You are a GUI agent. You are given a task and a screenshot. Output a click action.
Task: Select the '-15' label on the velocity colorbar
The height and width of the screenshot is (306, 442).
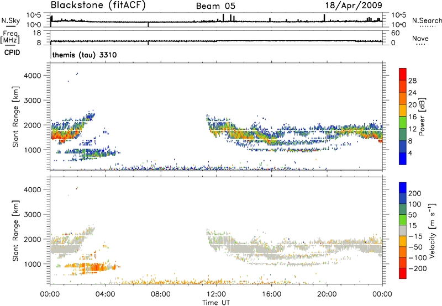click(415, 236)
